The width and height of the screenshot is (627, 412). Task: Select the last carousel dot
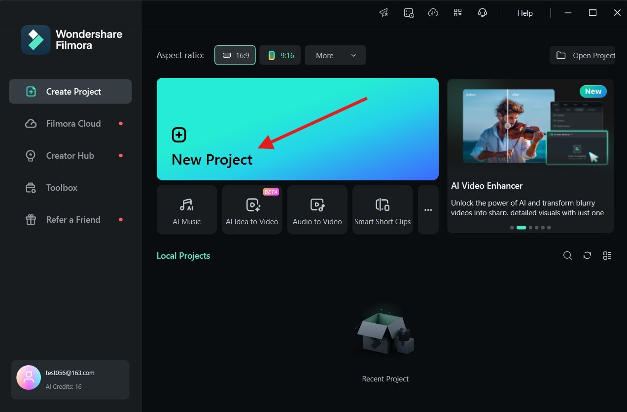click(549, 228)
